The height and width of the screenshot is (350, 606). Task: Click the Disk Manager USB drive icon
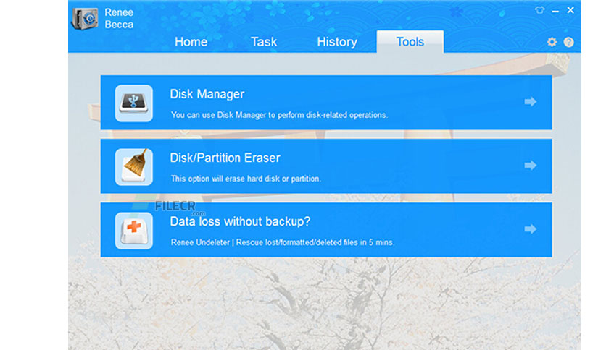click(x=133, y=103)
